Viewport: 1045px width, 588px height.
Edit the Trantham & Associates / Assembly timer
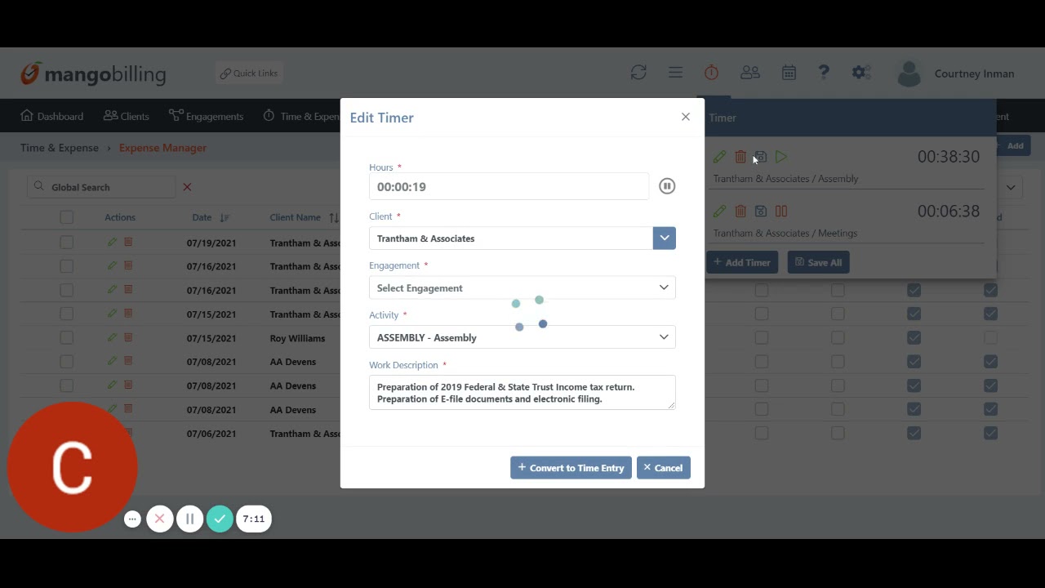(719, 157)
